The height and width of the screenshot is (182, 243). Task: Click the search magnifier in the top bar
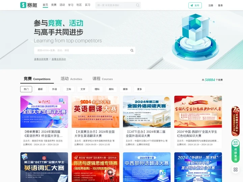137,5
